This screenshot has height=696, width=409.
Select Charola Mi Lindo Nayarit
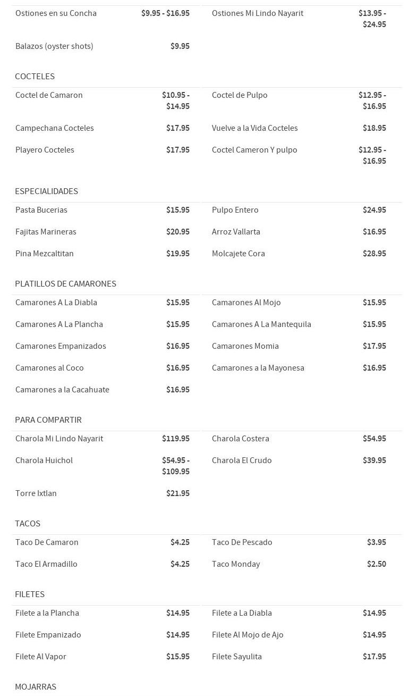click(x=59, y=439)
